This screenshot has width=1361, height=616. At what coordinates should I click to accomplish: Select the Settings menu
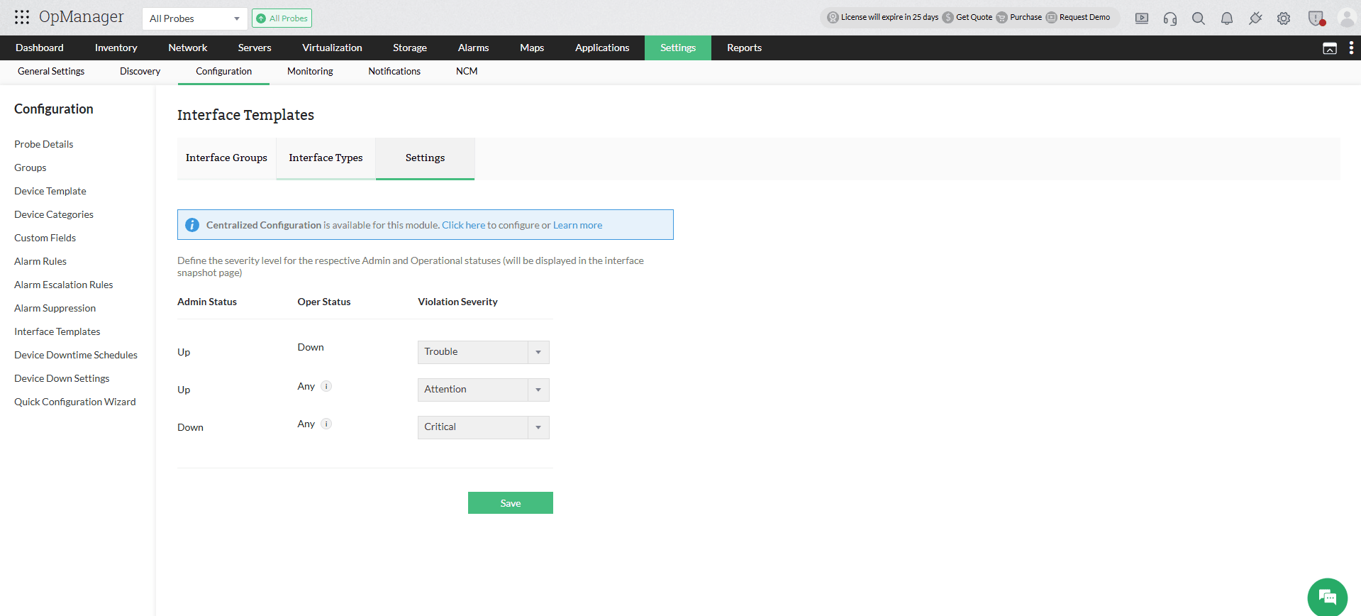(x=678, y=48)
